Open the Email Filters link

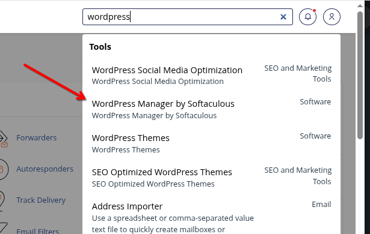pyautogui.click(x=37, y=231)
